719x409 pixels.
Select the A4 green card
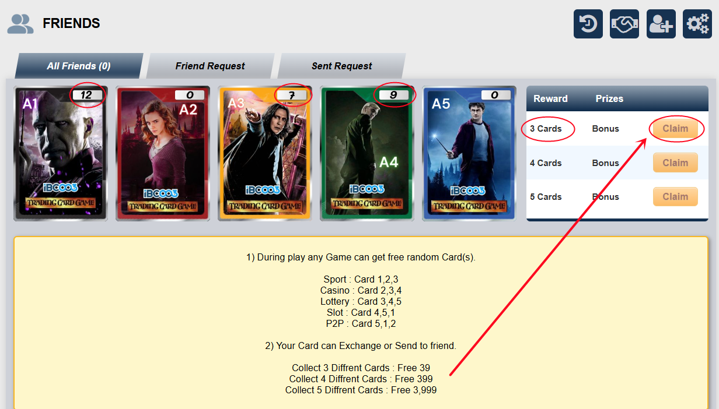coord(367,153)
